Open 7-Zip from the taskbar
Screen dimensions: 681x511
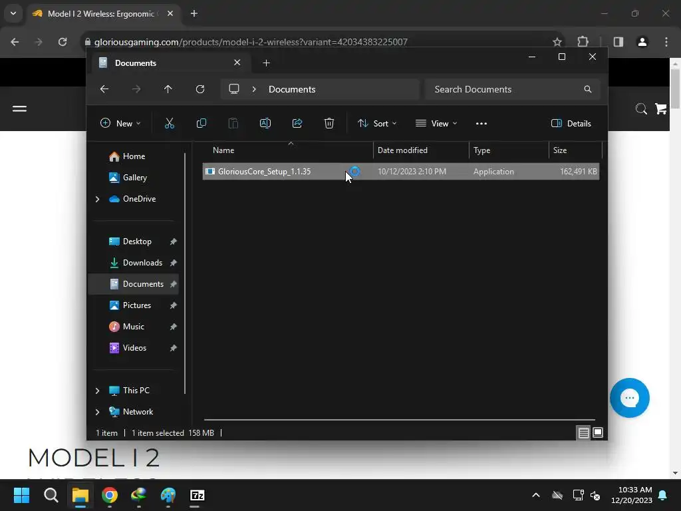(x=197, y=495)
